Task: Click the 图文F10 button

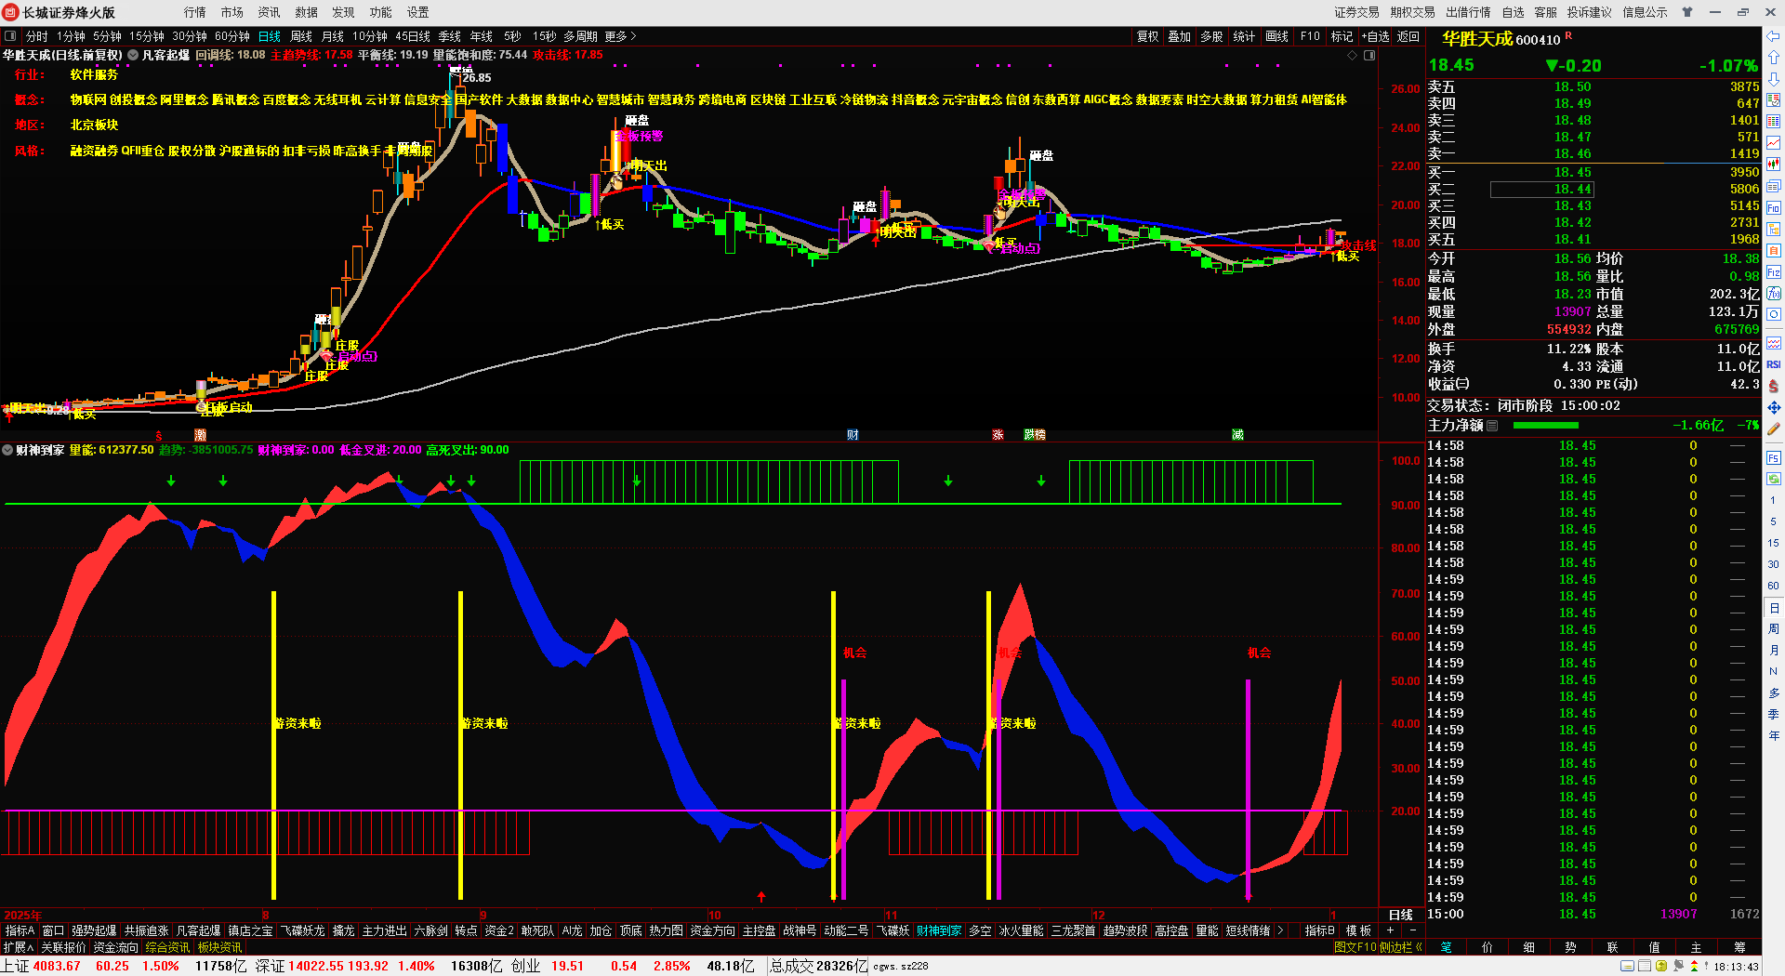Action: click(1355, 947)
